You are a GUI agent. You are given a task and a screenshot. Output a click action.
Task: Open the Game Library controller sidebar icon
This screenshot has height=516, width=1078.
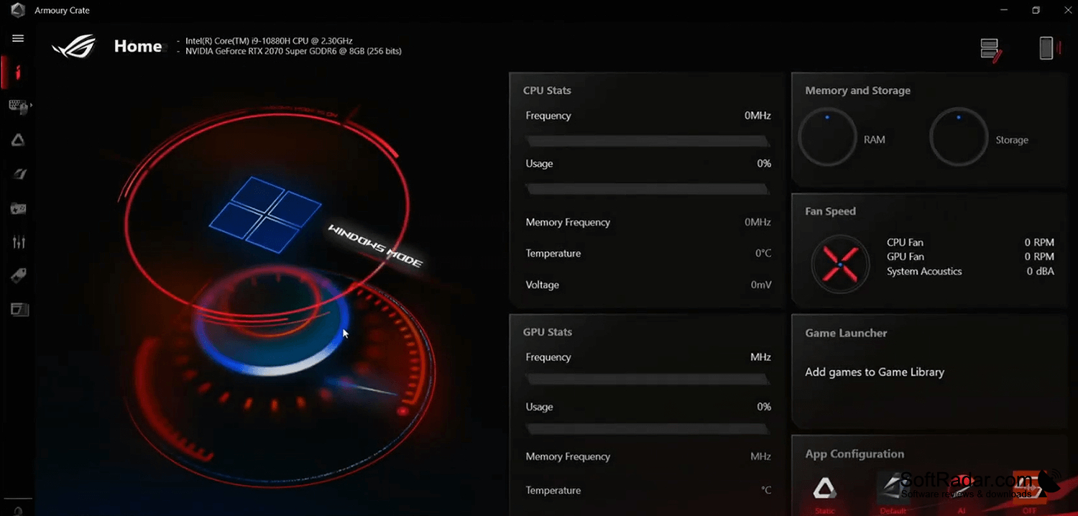[x=18, y=208]
